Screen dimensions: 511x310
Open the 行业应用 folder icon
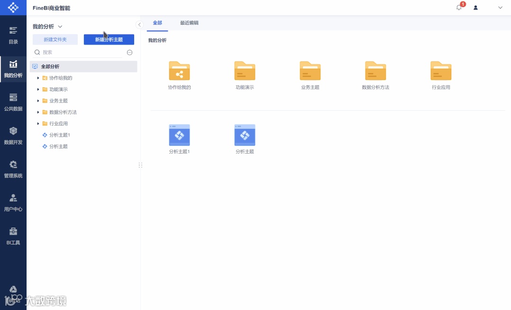coord(441,71)
